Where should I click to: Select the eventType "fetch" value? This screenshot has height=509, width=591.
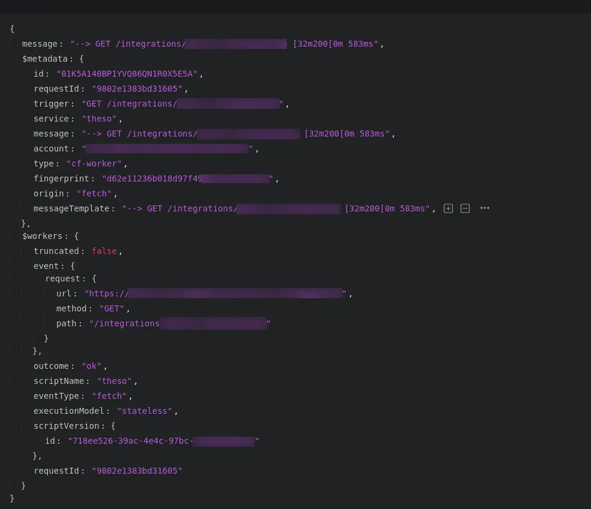point(109,396)
